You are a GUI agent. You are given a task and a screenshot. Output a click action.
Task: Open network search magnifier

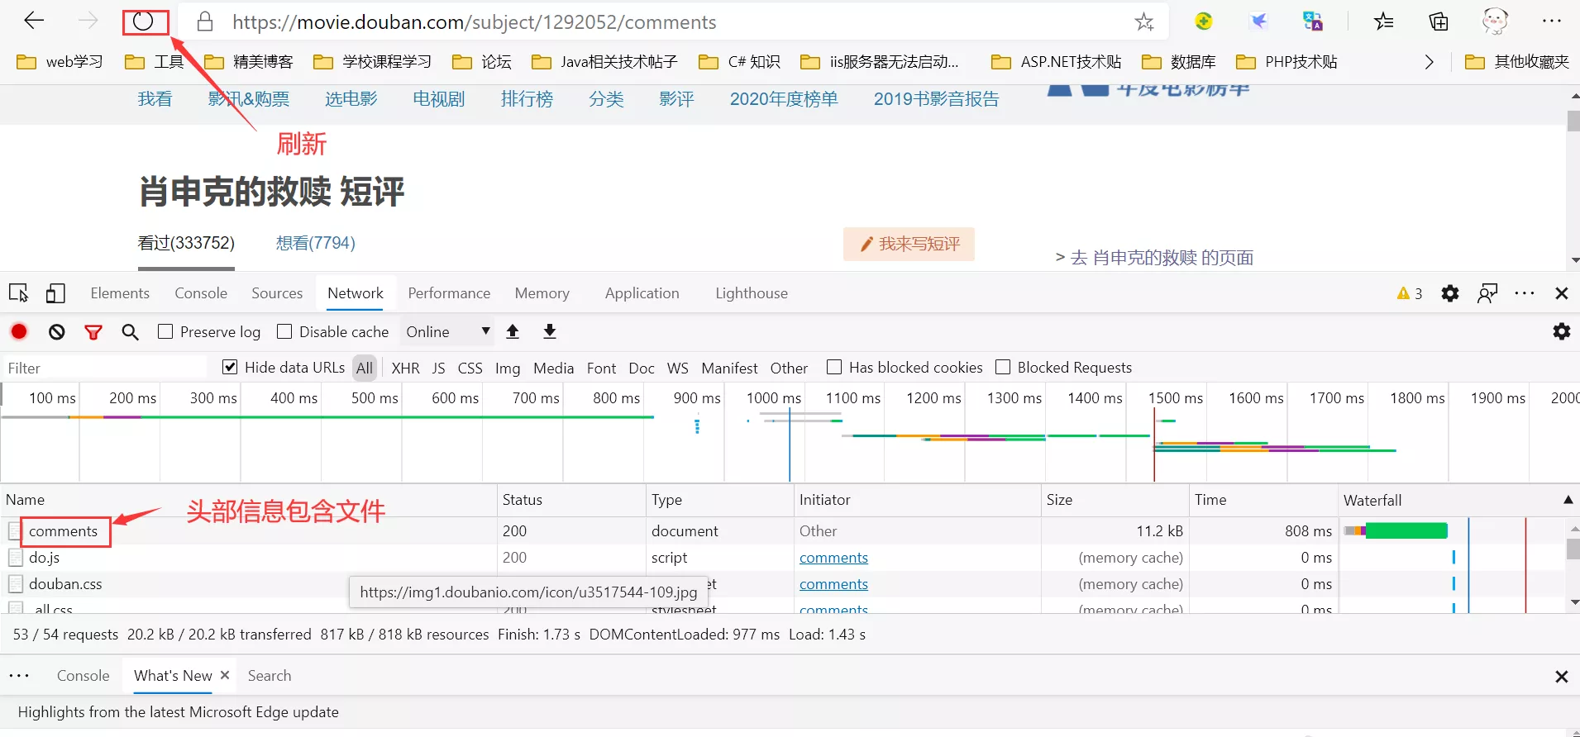pyautogui.click(x=130, y=331)
